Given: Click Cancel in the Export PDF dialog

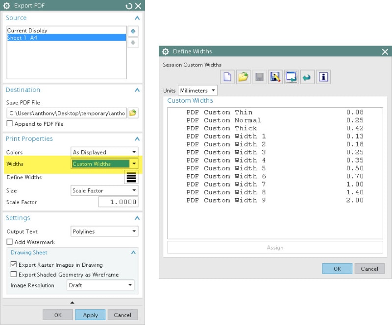Looking at the screenshot, I should coord(122,315).
